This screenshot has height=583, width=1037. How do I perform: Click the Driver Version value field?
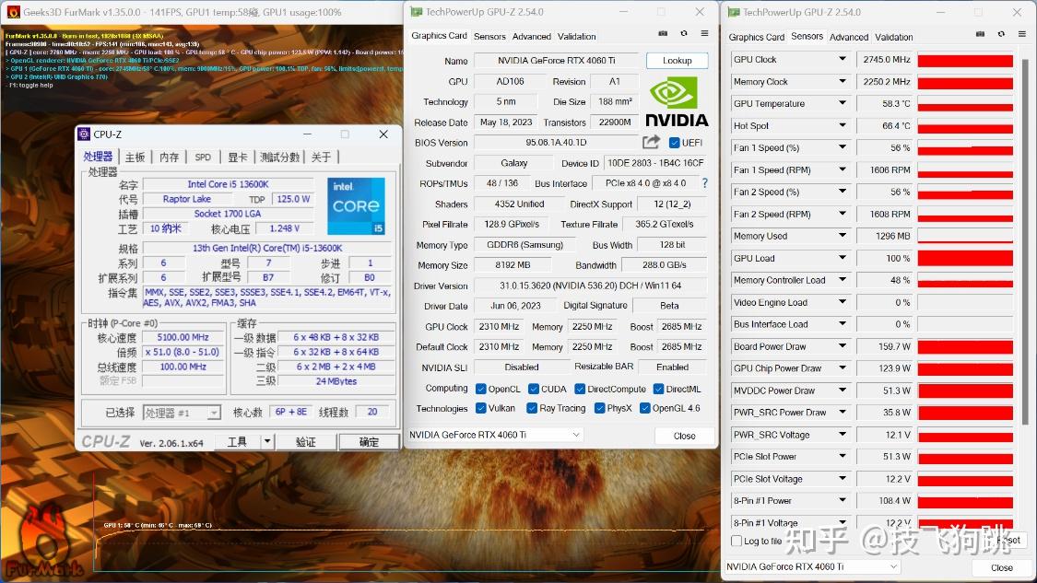pyautogui.click(x=590, y=286)
